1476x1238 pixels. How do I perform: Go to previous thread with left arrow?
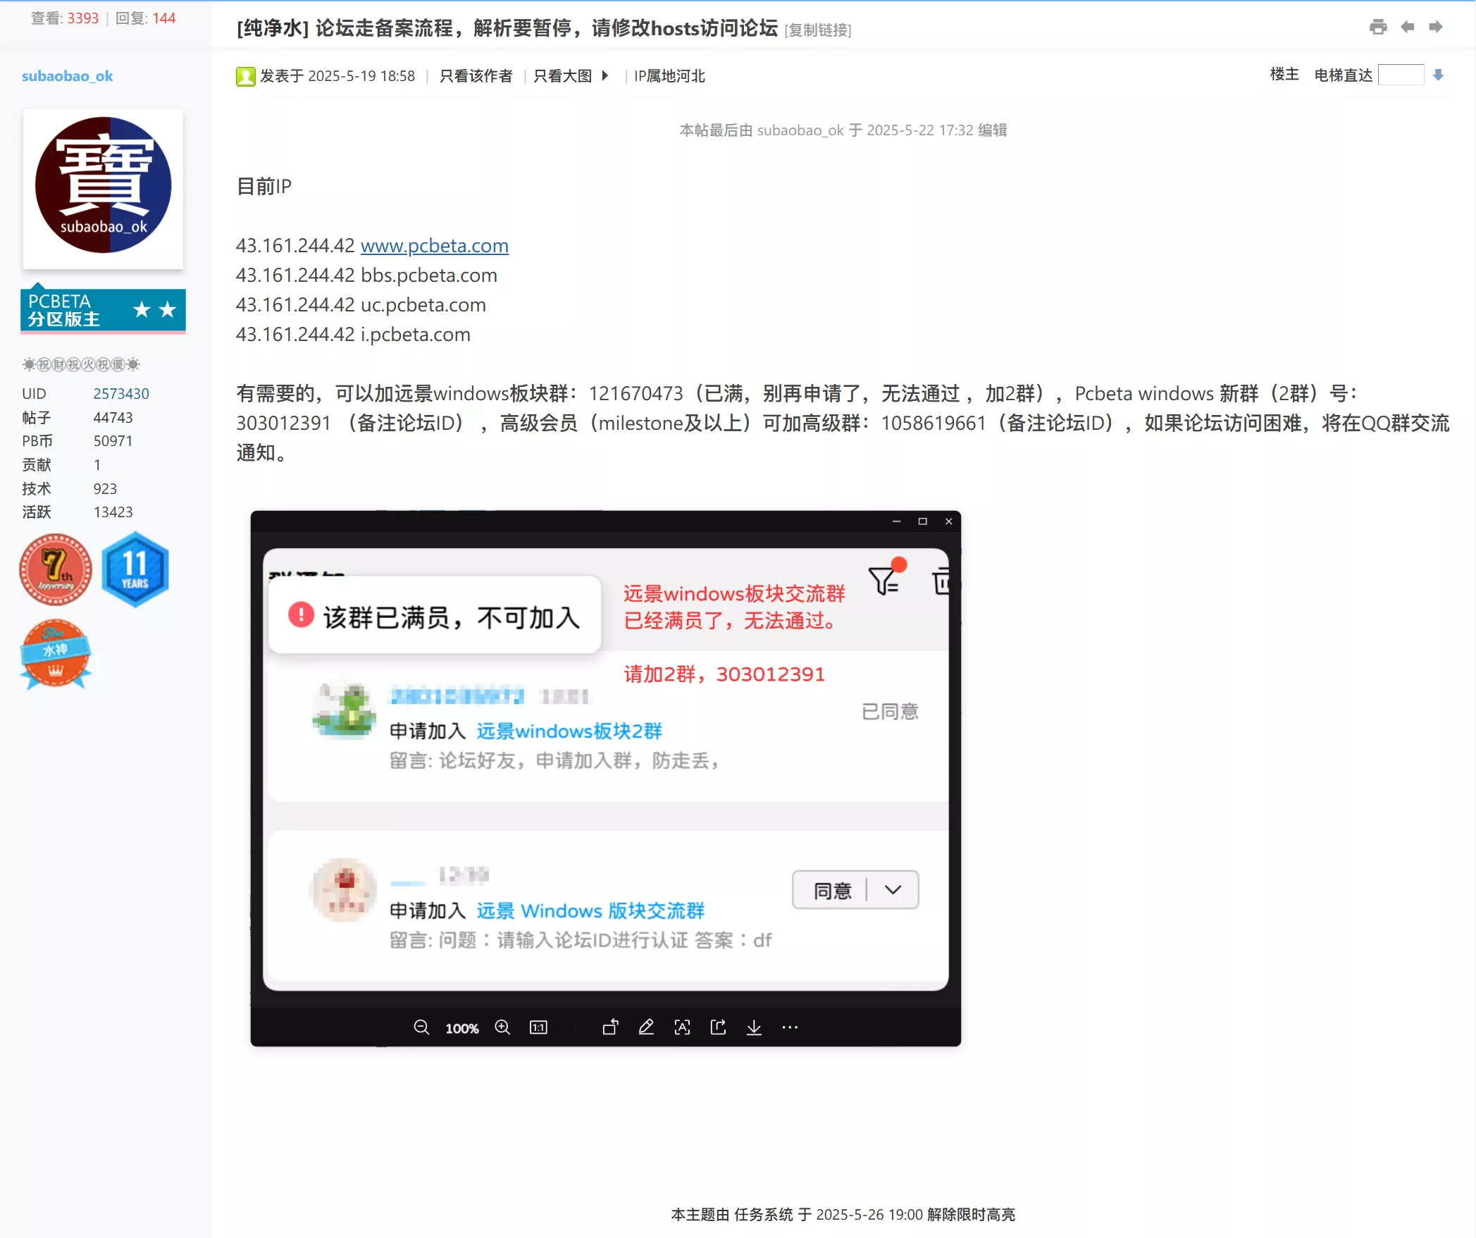[x=1408, y=27]
